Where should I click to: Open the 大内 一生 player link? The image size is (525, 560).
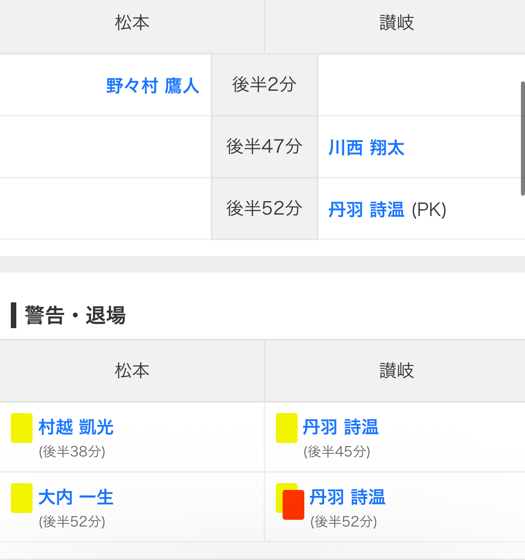[x=76, y=497]
